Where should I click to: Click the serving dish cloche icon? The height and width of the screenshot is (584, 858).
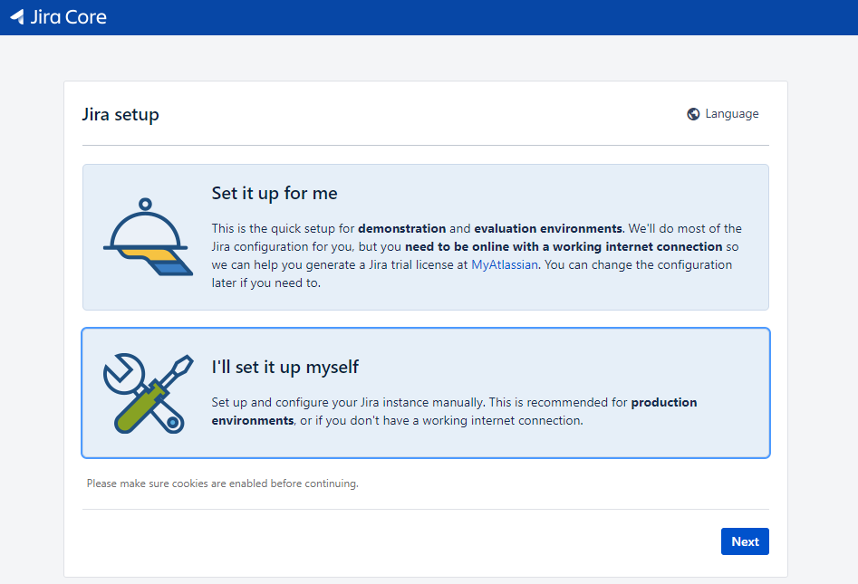pyautogui.click(x=148, y=237)
